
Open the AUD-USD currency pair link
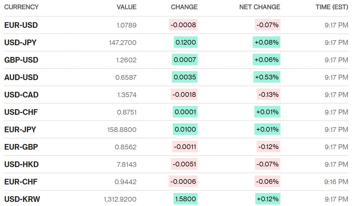[21, 77]
